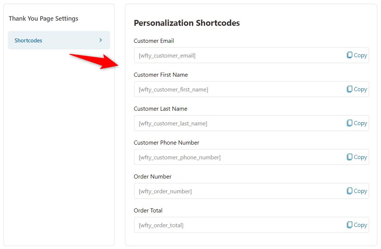Click the Personalization Shortcodes panel heading

pos(187,23)
